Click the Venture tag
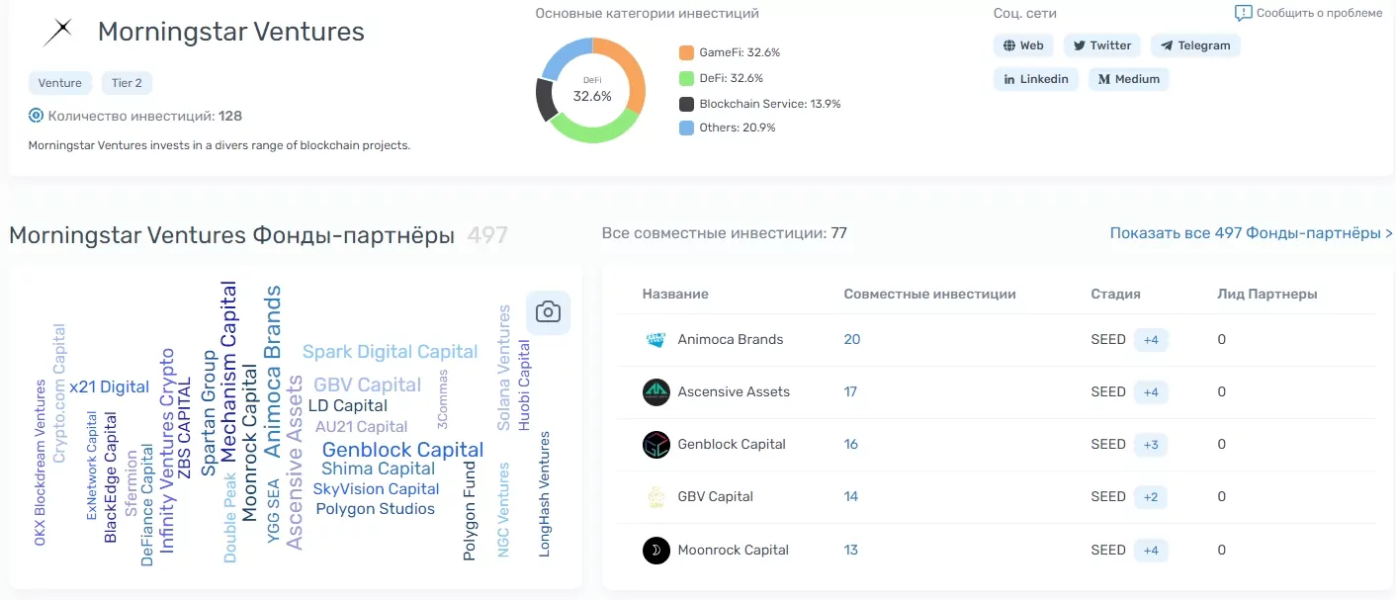 59,83
